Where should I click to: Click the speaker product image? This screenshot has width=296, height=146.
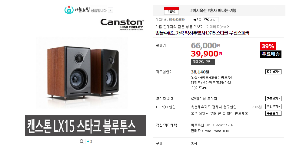tap(82, 73)
